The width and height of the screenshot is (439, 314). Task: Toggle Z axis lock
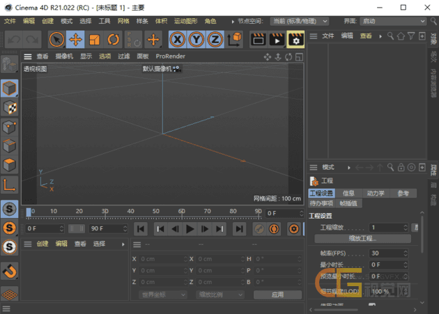pos(215,40)
